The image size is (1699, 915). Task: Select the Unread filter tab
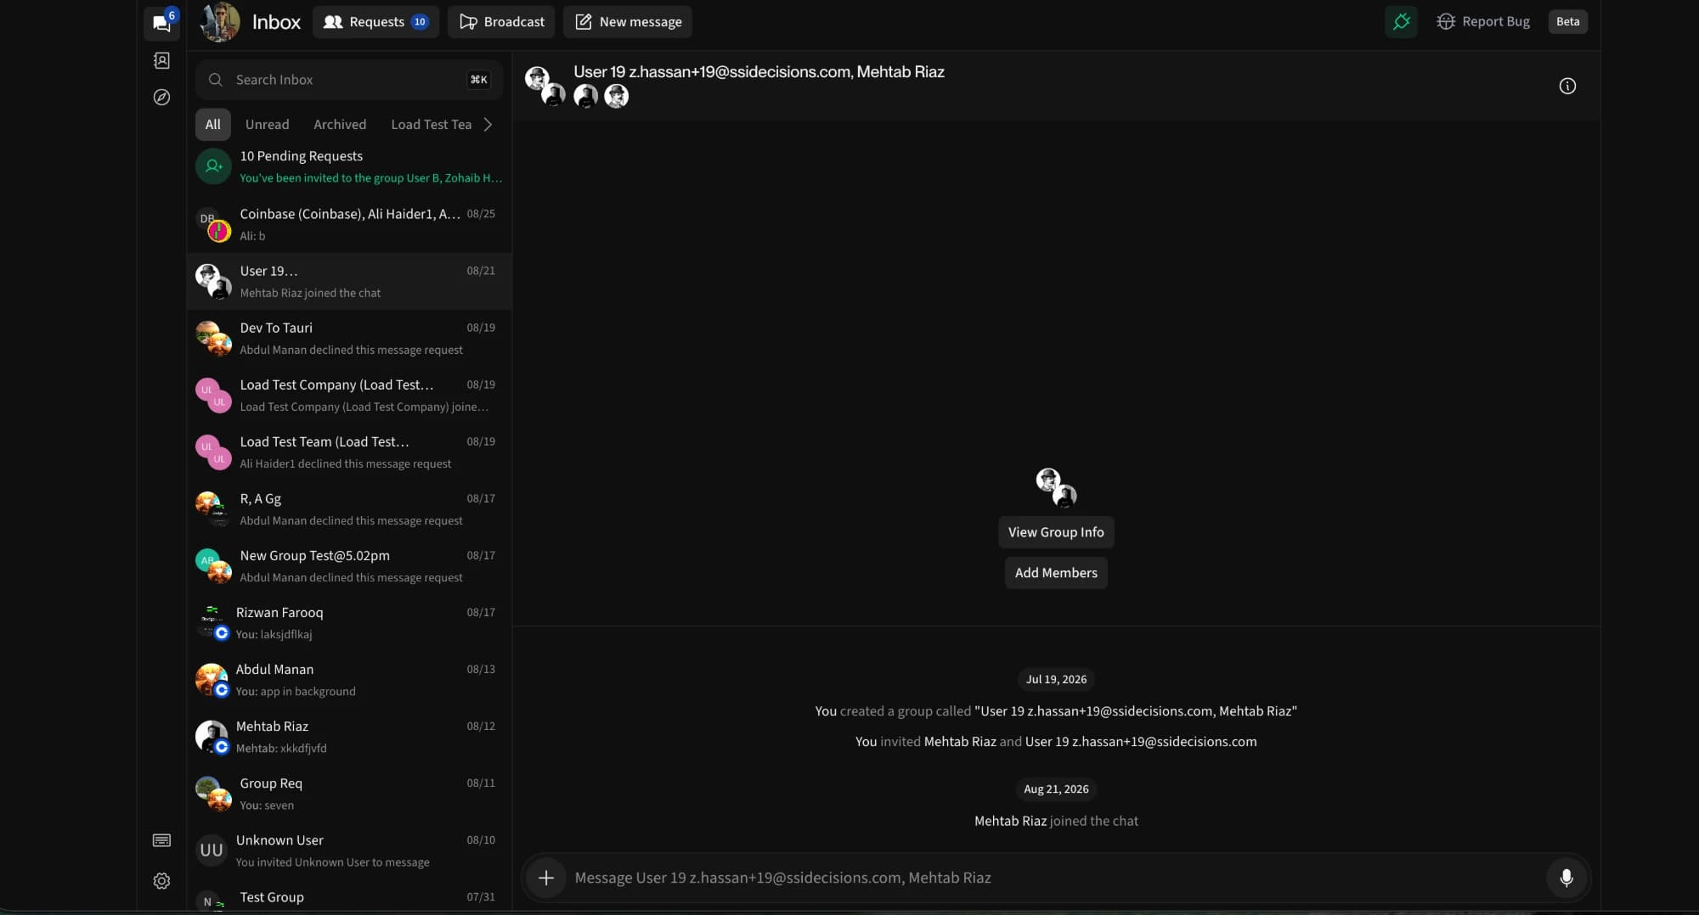[x=267, y=125]
